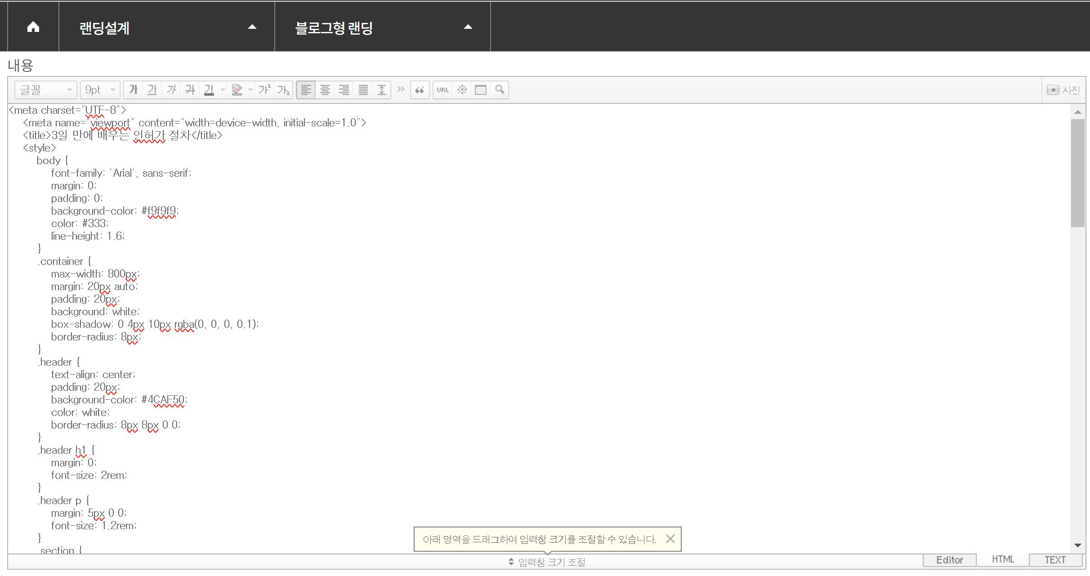Open line spacing tool
Screen dimensions: 1090x576
pos(382,90)
